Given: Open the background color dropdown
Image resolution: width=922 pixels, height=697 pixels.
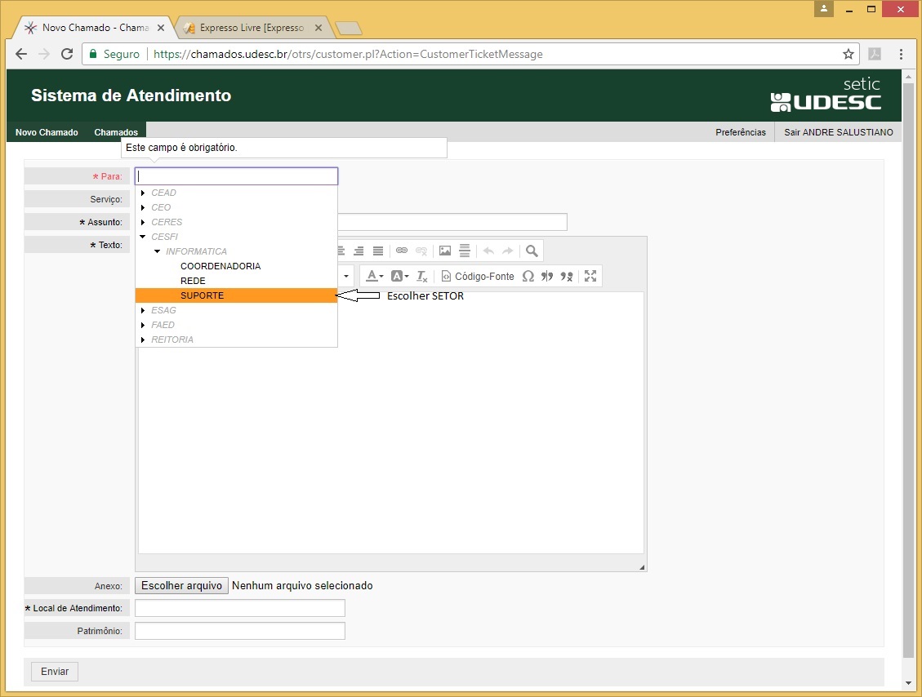Looking at the screenshot, I should point(399,277).
